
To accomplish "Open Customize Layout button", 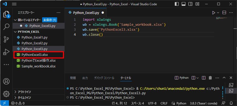I will click(x=197, y=4).
